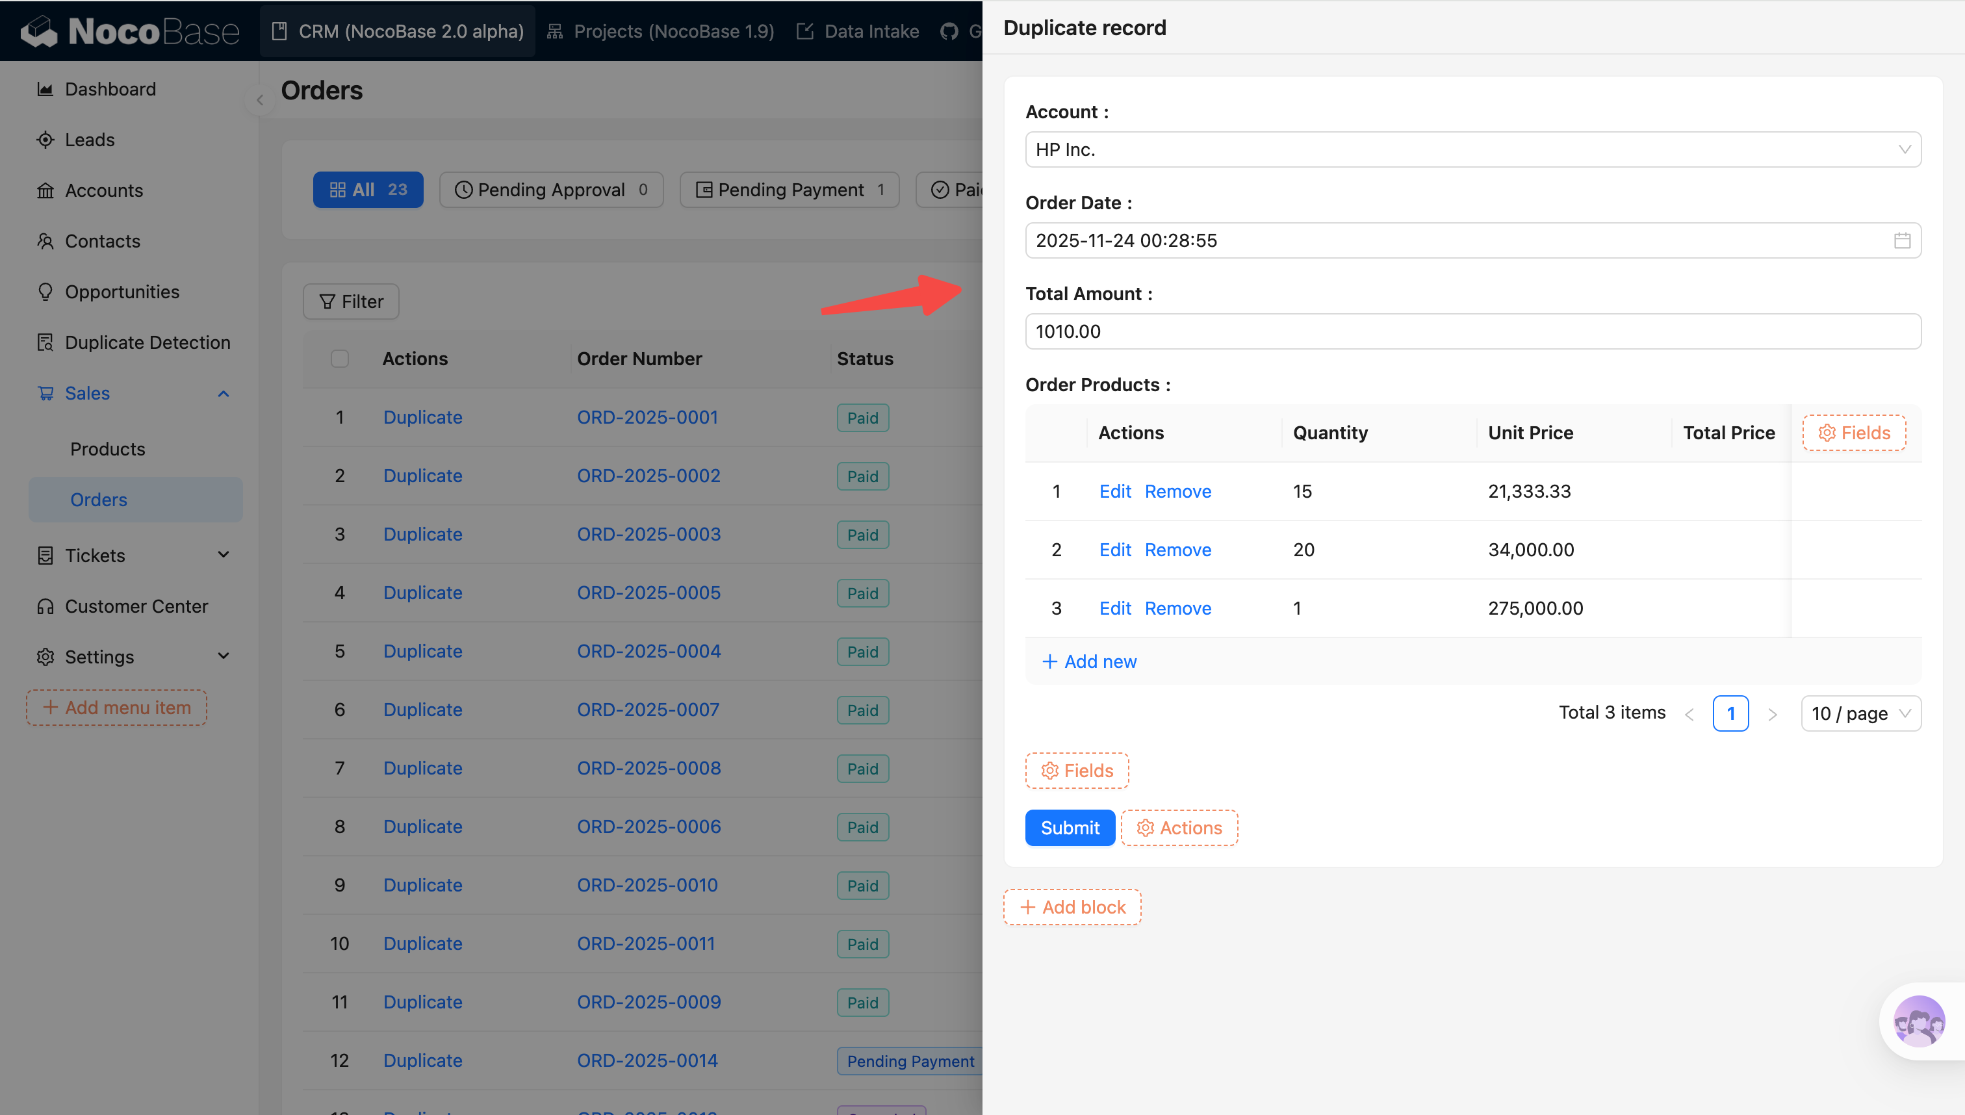Click Add new in Order Products
The image size is (1965, 1115).
1089,661
